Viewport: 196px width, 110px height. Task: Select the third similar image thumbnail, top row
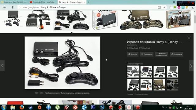point(159,72)
